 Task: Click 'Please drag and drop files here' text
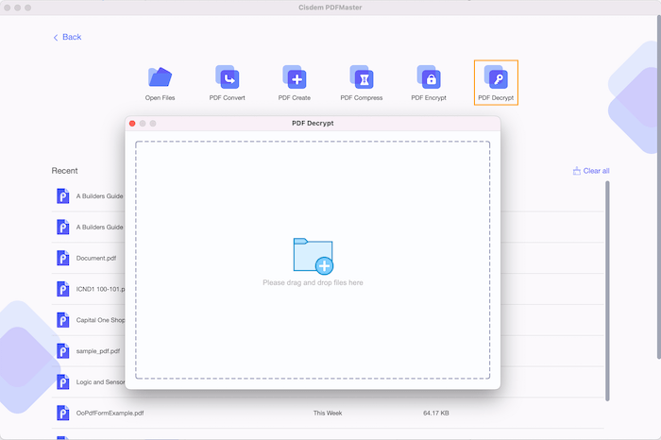313,282
